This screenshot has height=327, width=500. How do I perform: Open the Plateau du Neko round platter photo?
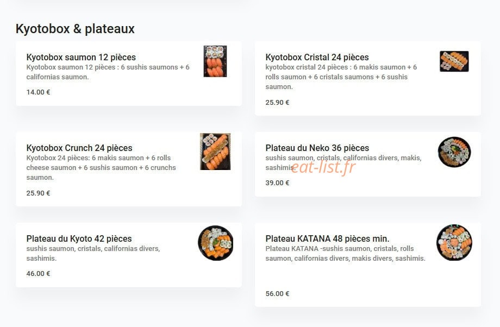(454, 152)
